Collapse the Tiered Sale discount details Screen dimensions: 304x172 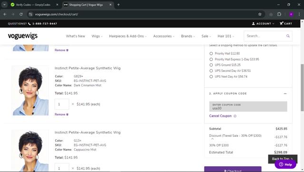212,139
